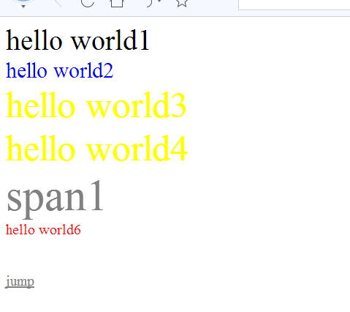This screenshot has width=350, height=312.
Task: Click the yellow text hello world4
Action: click(x=96, y=148)
